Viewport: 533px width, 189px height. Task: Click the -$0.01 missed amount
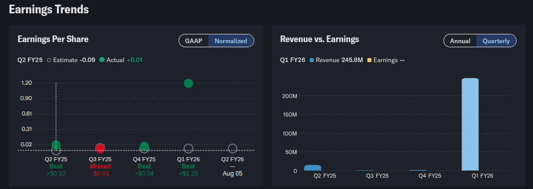(100, 174)
